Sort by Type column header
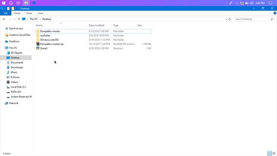277x156 pixels. pyautogui.click(x=124, y=26)
